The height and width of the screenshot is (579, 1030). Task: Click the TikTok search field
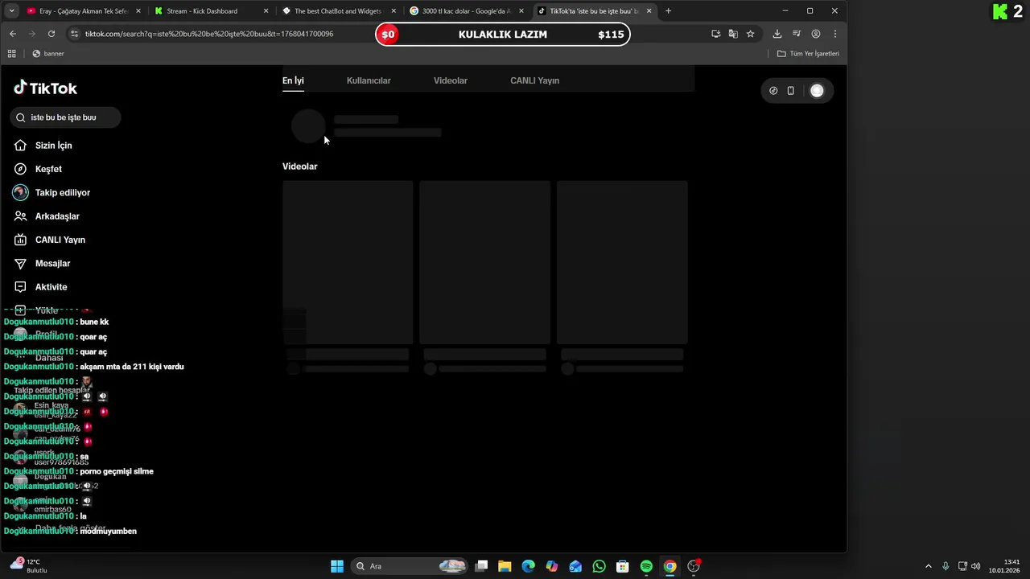65,117
